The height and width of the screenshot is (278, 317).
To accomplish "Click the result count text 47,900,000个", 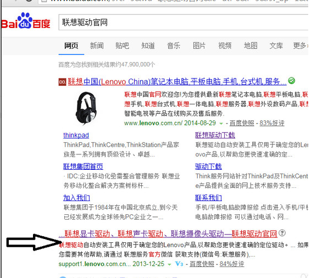I will pyautogui.click(x=138, y=64).
